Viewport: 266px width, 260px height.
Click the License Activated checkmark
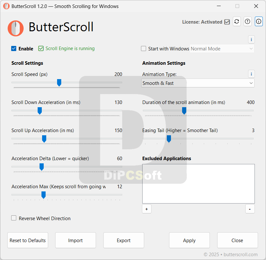227,22
